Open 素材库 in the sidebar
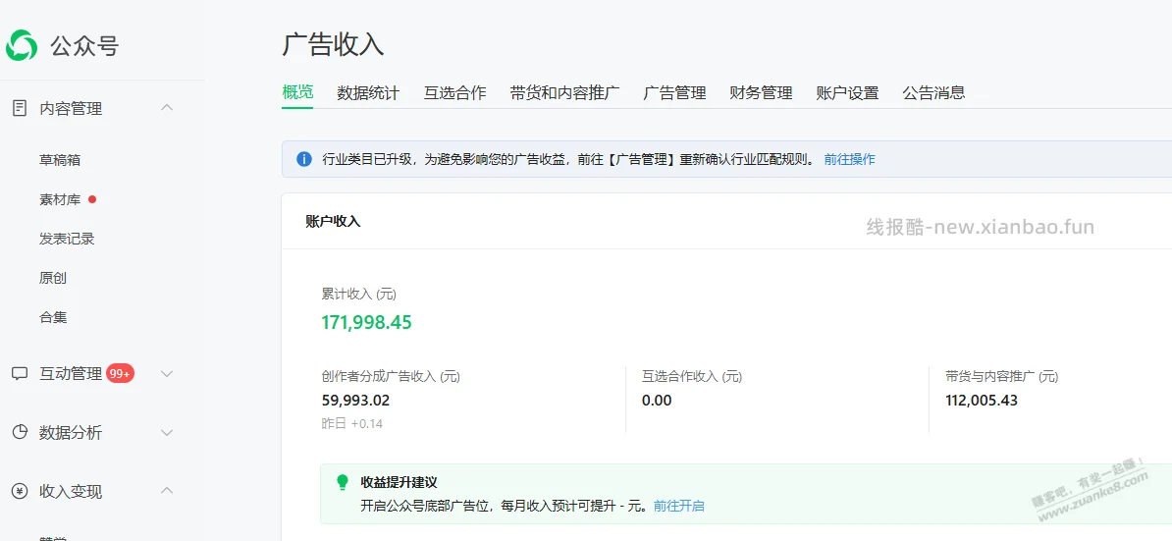Viewport: 1172px width, 541px height. coord(60,199)
